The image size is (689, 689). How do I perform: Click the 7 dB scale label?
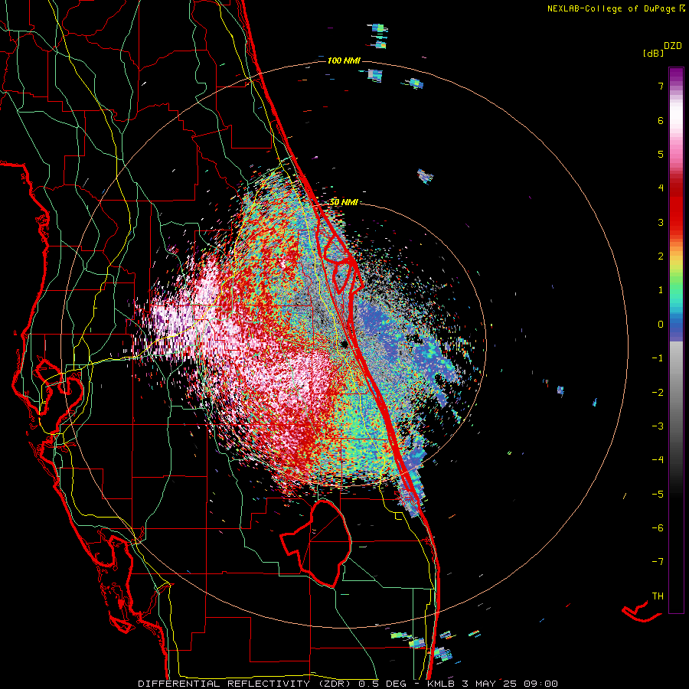pyautogui.click(x=661, y=86)
